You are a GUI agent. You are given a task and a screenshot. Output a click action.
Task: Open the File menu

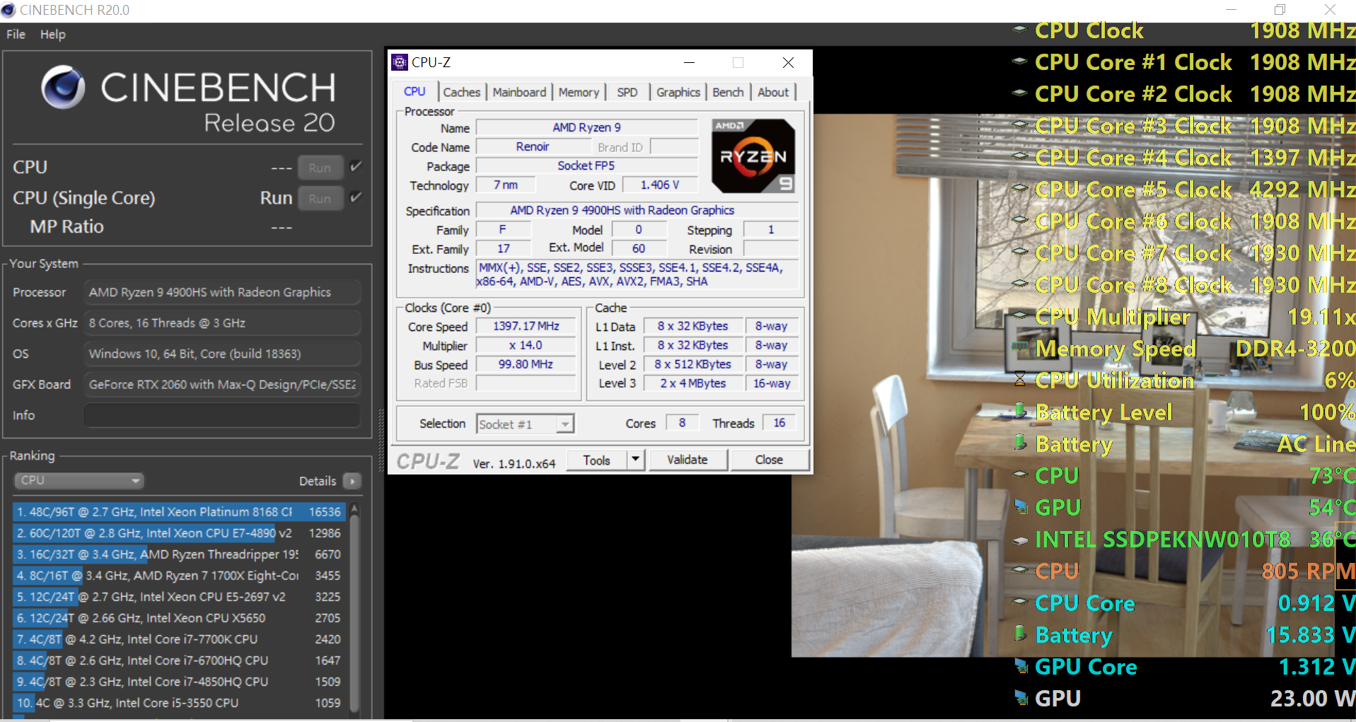click(x=16, y=34)
